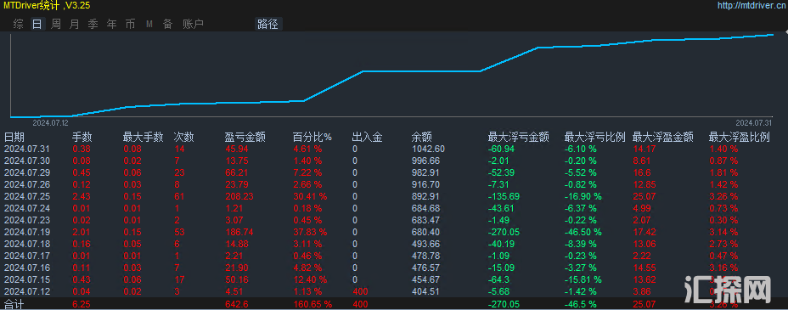Click the 余额 column header
The height and width of the screenshot is (310, 788).
[x=421, y=137]
